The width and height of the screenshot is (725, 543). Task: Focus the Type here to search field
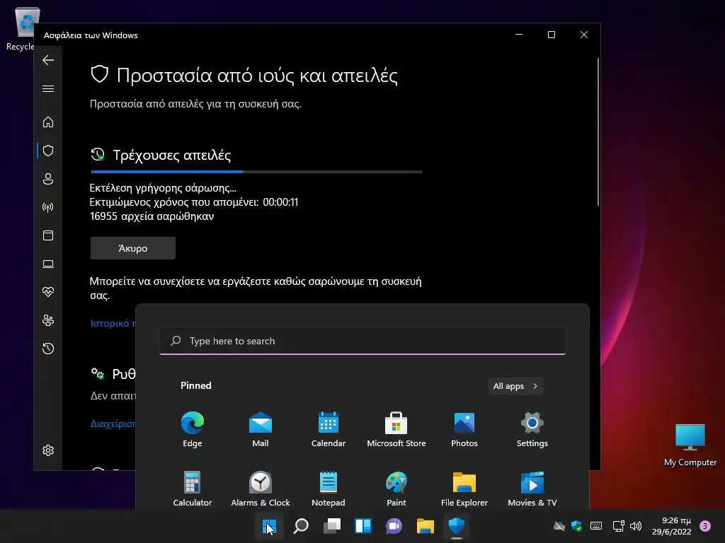pyautogui.click(x=362, y=341)
